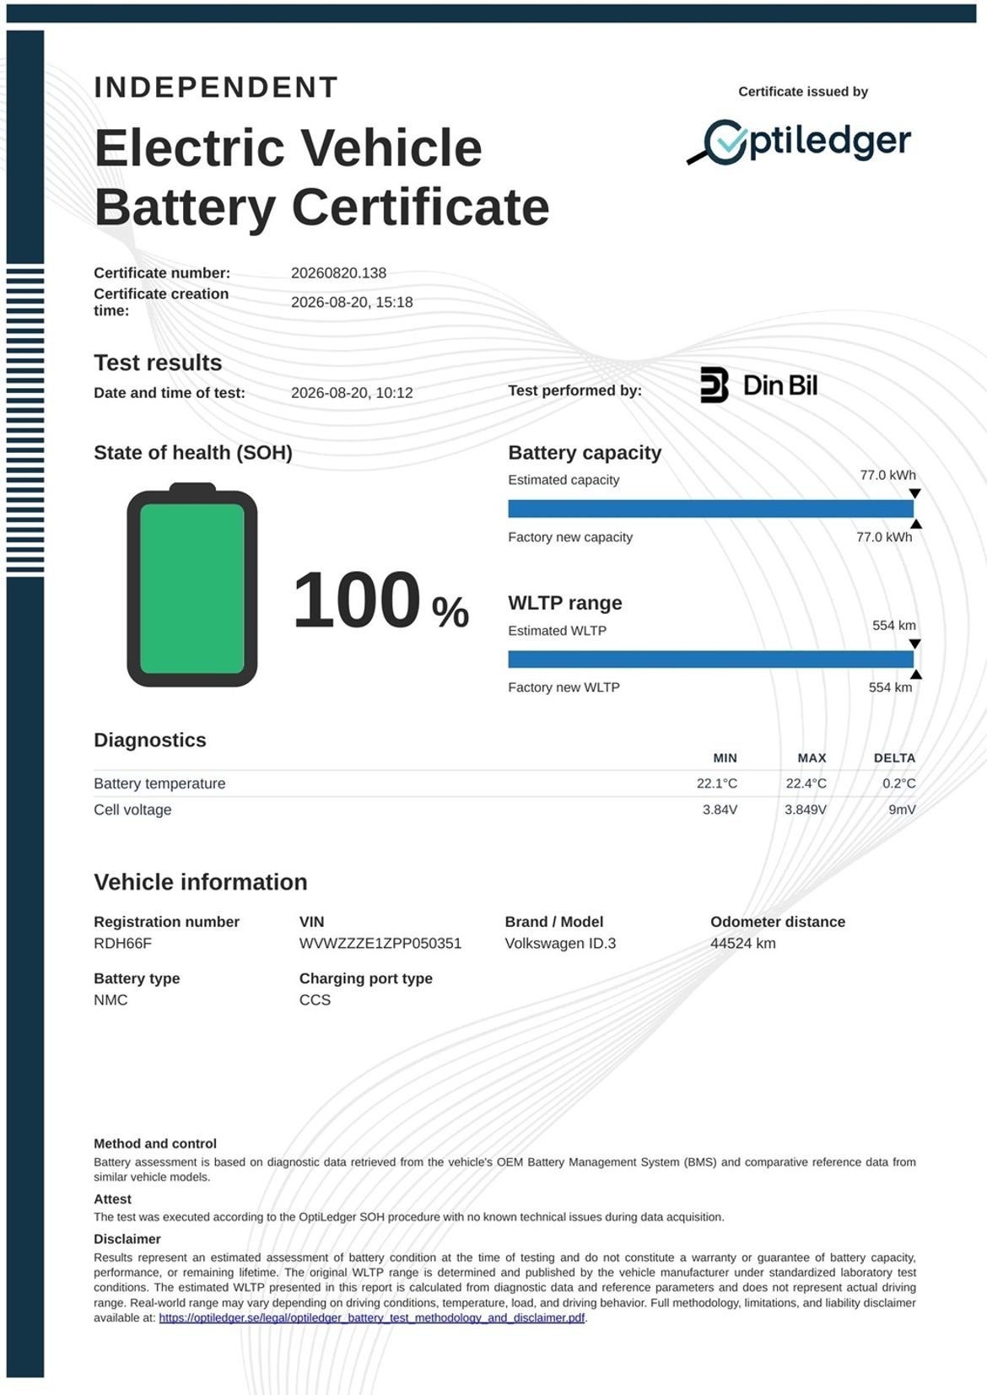Click the MIN column header
Screen dimensions: 987x1395
725,758
